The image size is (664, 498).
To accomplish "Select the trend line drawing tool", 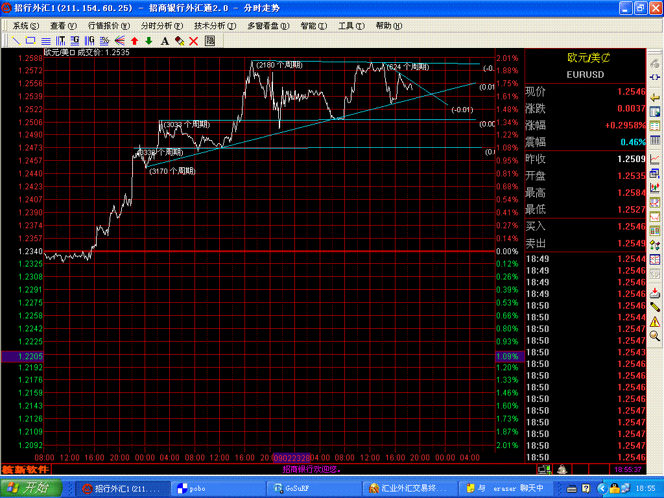I will [16, 41].
